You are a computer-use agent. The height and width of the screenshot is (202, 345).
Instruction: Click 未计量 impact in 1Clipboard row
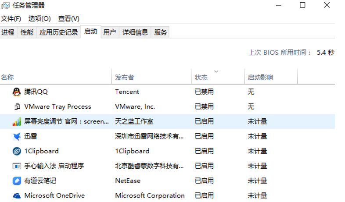pos(257,151)
